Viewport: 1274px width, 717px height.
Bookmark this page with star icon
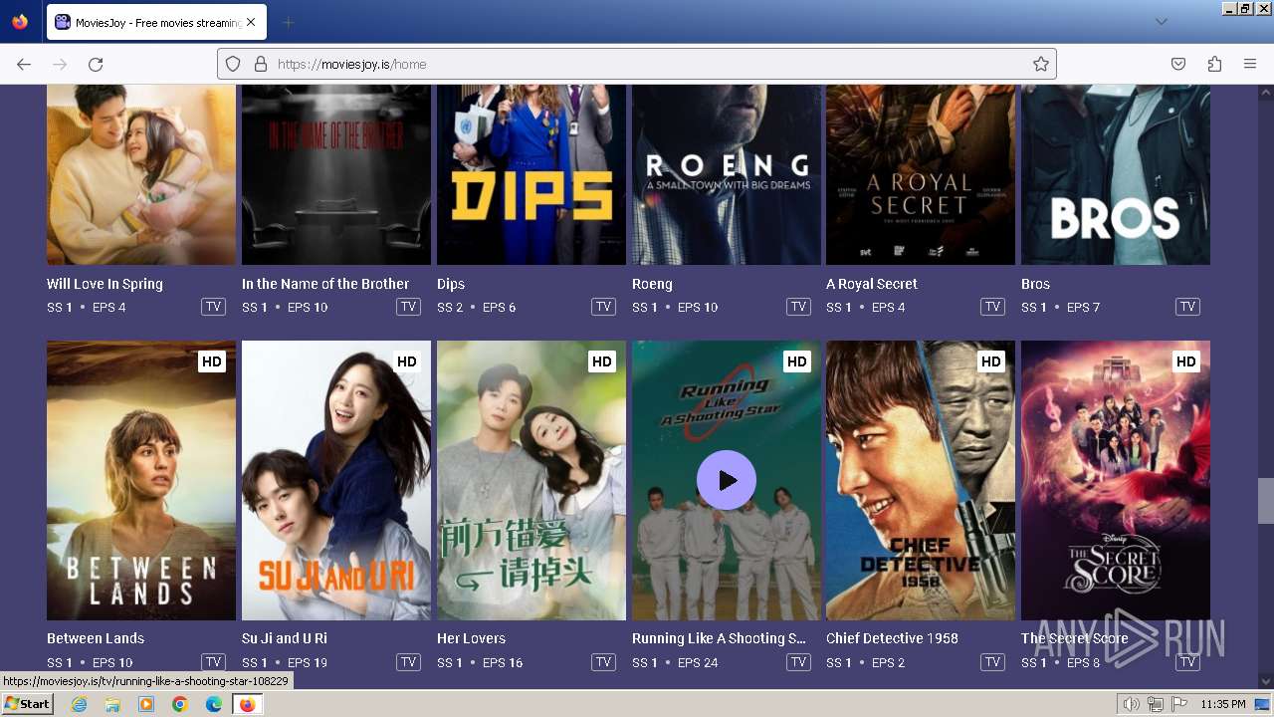pyautogui.click(x=1041, y=64)
